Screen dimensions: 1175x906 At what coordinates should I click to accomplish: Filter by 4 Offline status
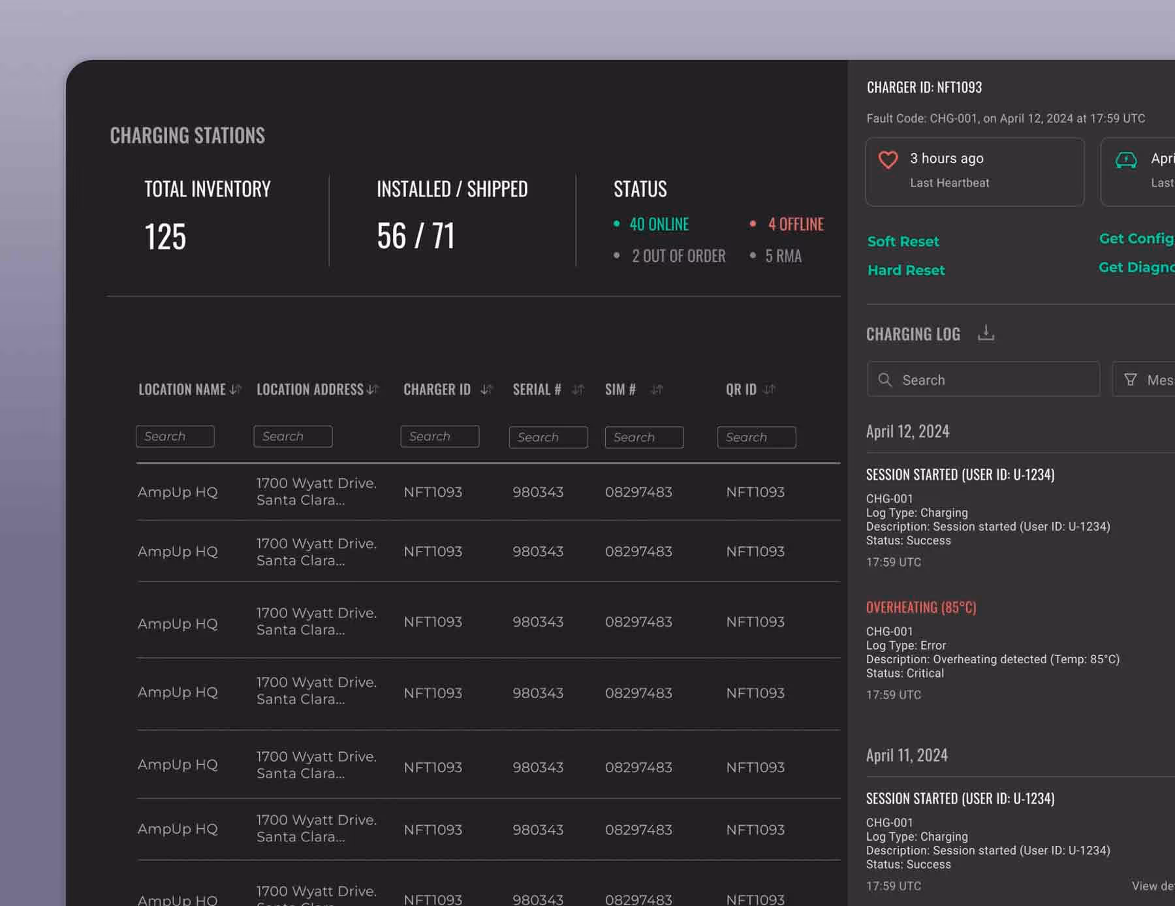(796, 225)
